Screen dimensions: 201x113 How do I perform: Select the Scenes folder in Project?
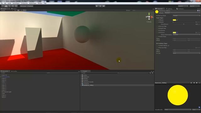[x=86, y=80]
